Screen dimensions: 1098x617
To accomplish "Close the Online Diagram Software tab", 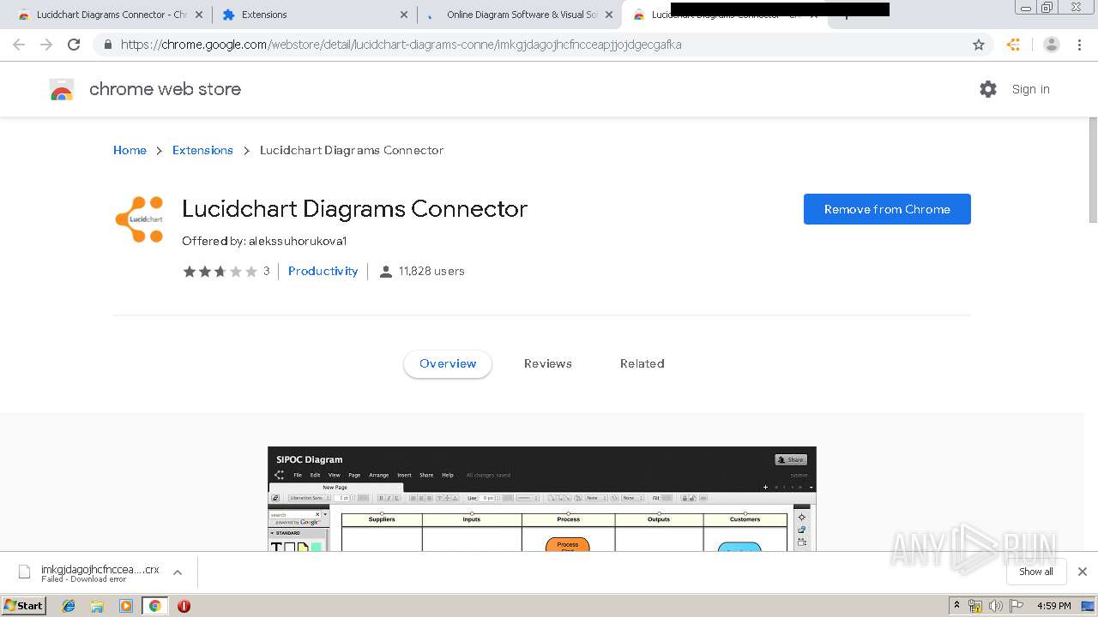I will coord(609,15).
